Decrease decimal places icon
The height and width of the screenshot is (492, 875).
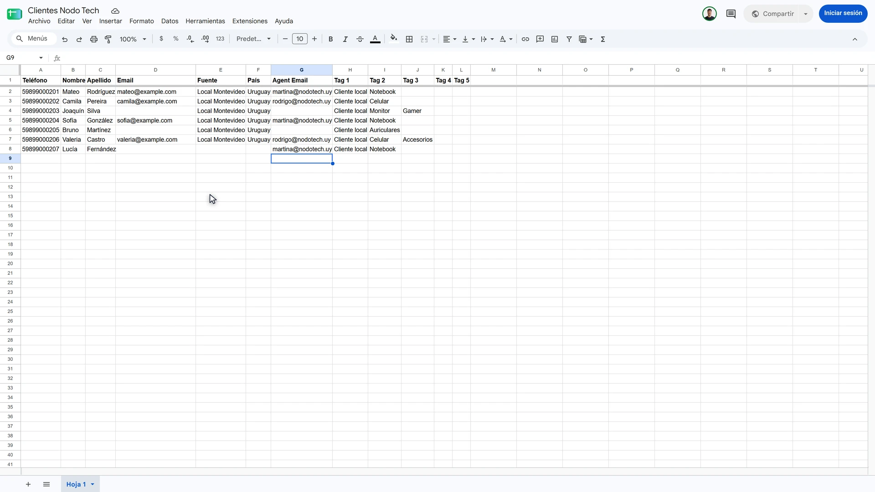pyautogui.click(x=190, y=39)
